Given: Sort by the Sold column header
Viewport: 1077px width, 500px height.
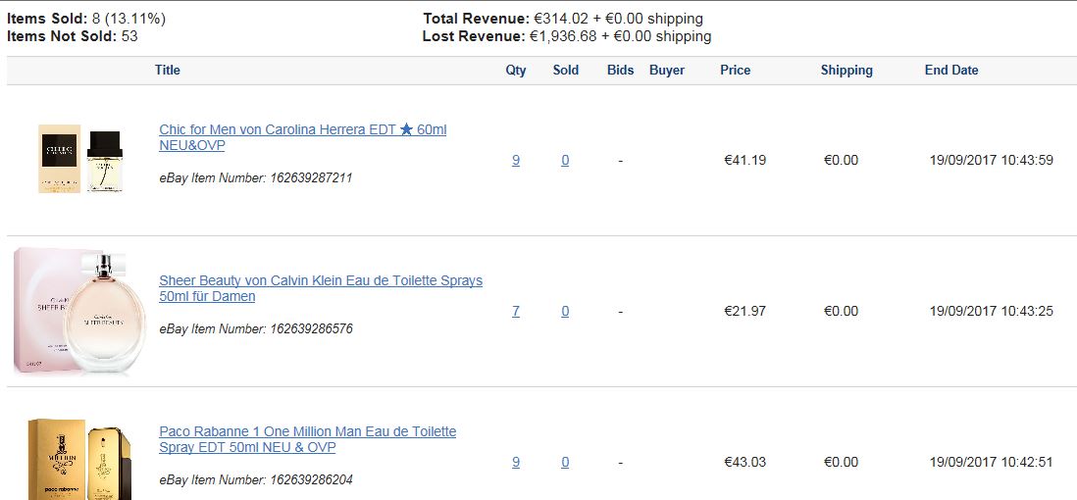Looking at the screenshot, I should point(566,70).
